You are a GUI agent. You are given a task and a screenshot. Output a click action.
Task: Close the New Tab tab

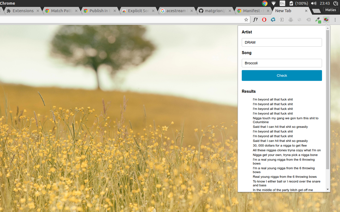click(x=306, y=11)
